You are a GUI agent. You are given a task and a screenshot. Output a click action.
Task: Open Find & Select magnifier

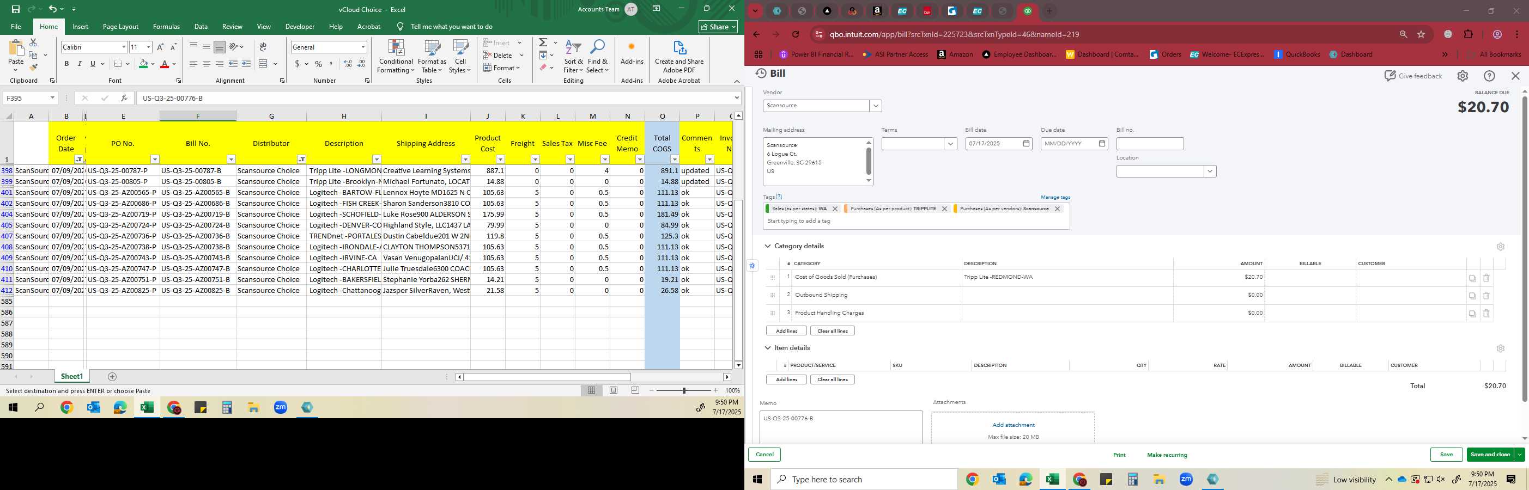pyautogui.click(x=598, y=57)
